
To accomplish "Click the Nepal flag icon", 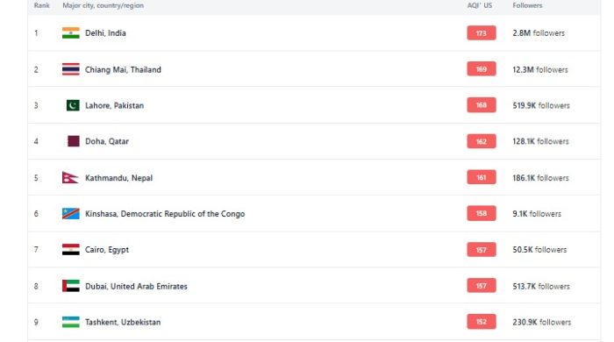I will point(70,178).
